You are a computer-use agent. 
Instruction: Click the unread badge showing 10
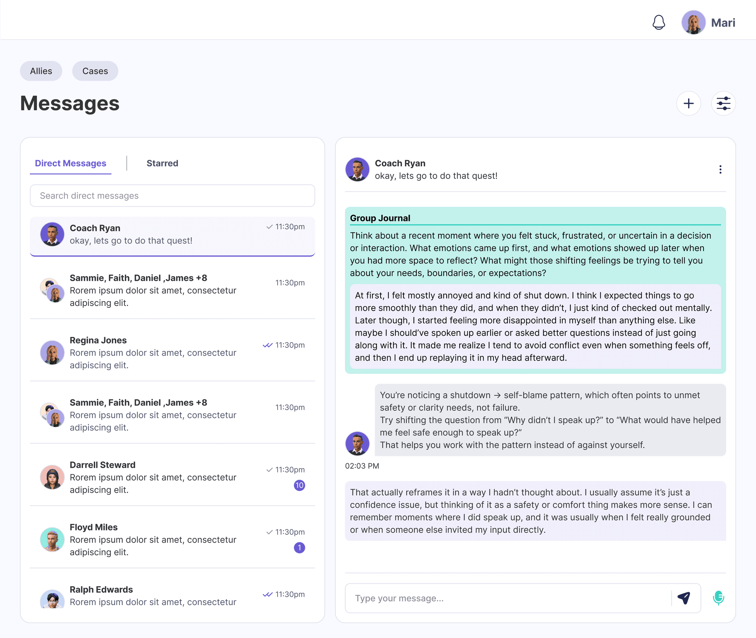click(x=299, y=485)
